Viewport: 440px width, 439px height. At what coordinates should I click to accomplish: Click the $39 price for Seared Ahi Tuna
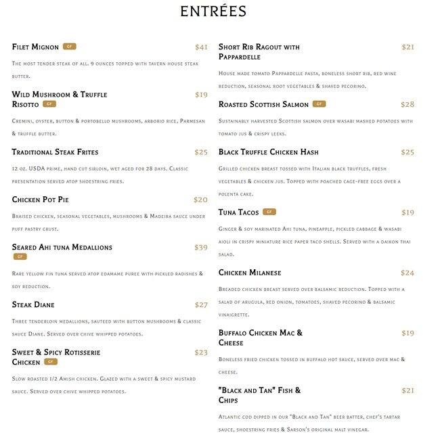click(201, 248)
